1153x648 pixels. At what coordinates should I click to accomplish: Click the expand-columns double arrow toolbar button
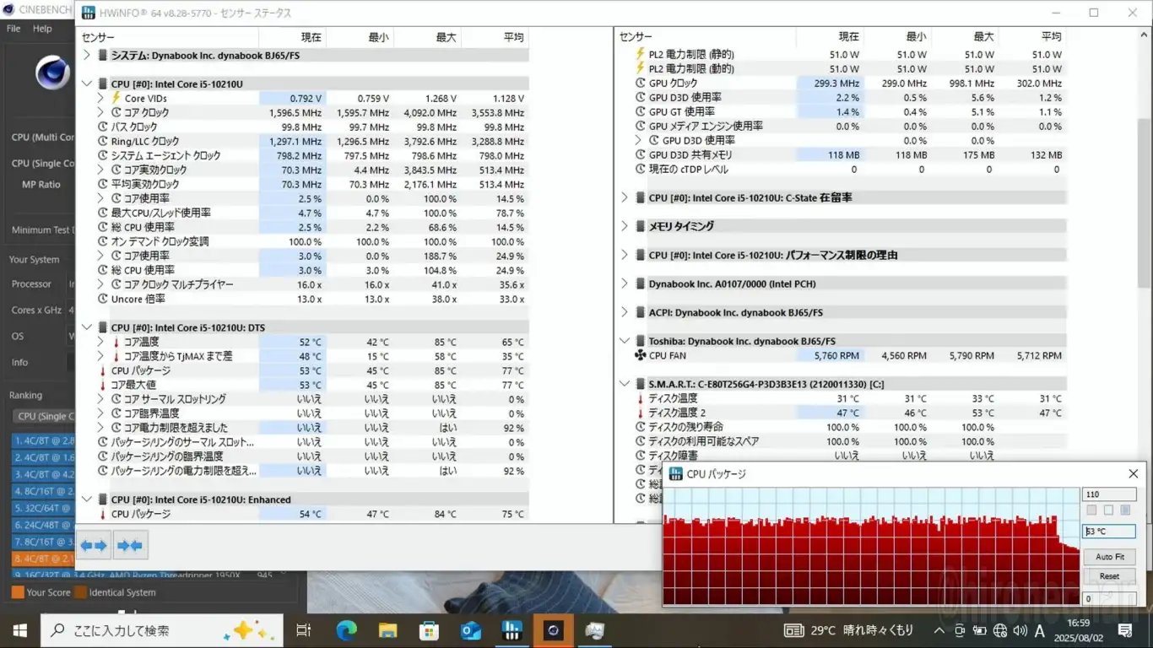(x=94, y=546)
